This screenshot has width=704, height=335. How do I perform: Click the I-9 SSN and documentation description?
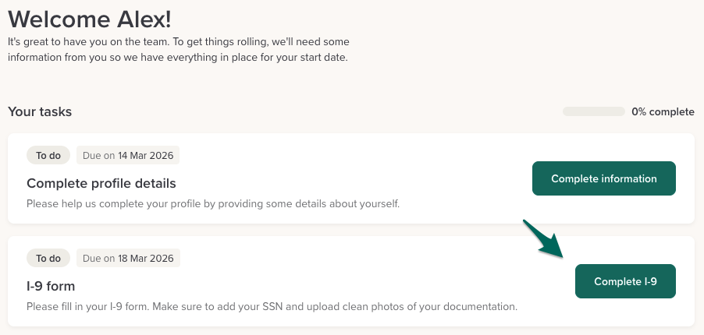272,306
